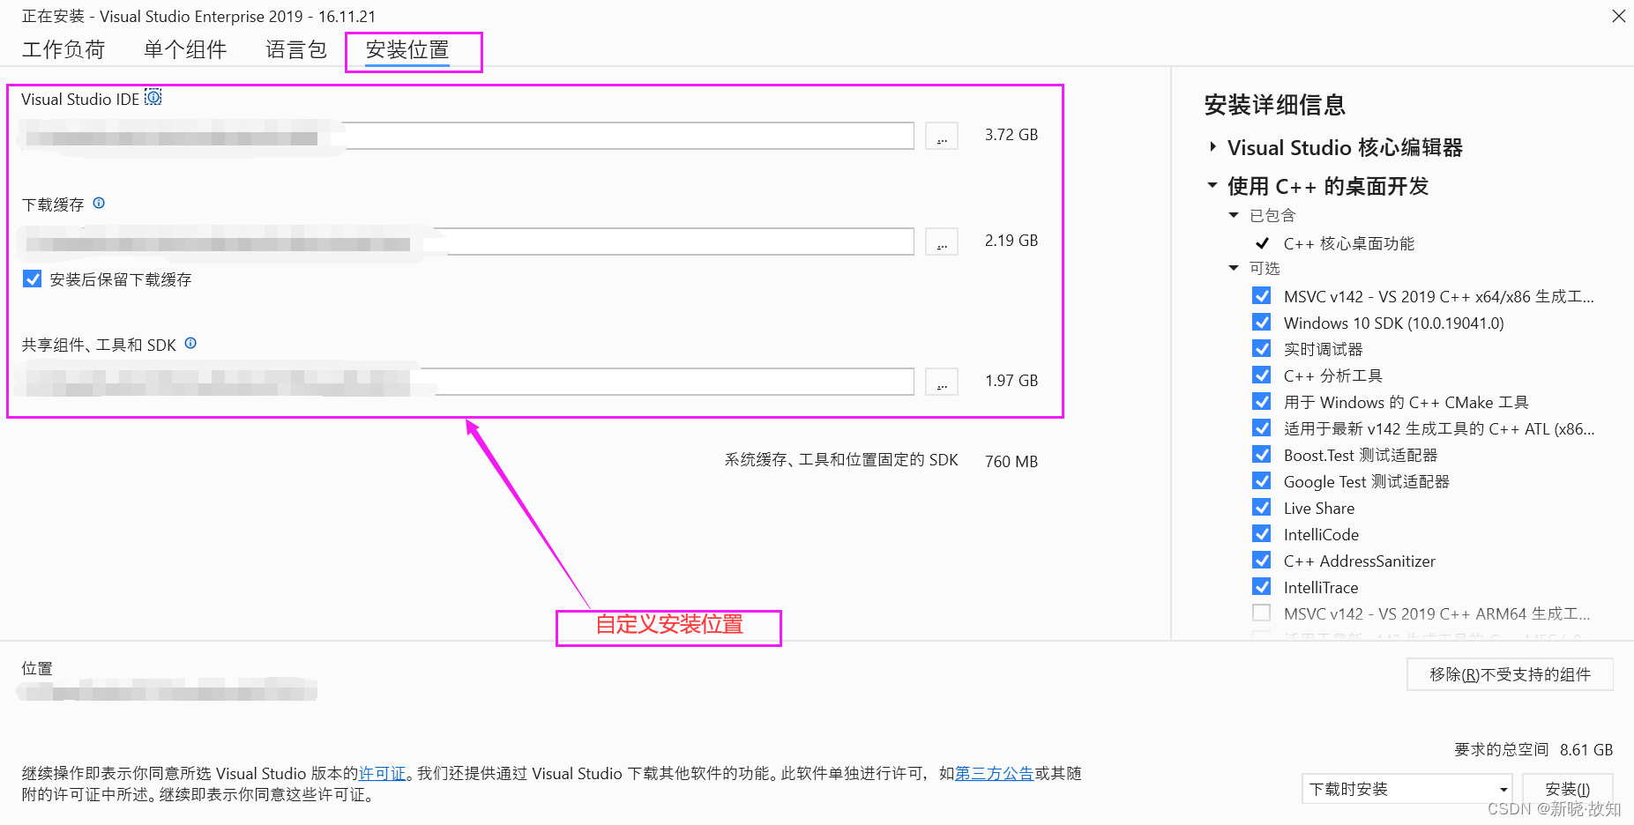The height and width of the screenshot is (825, 1634).
Task: Uncheck Google Test 测试适配器
Action: click(x=1262, y=480)
